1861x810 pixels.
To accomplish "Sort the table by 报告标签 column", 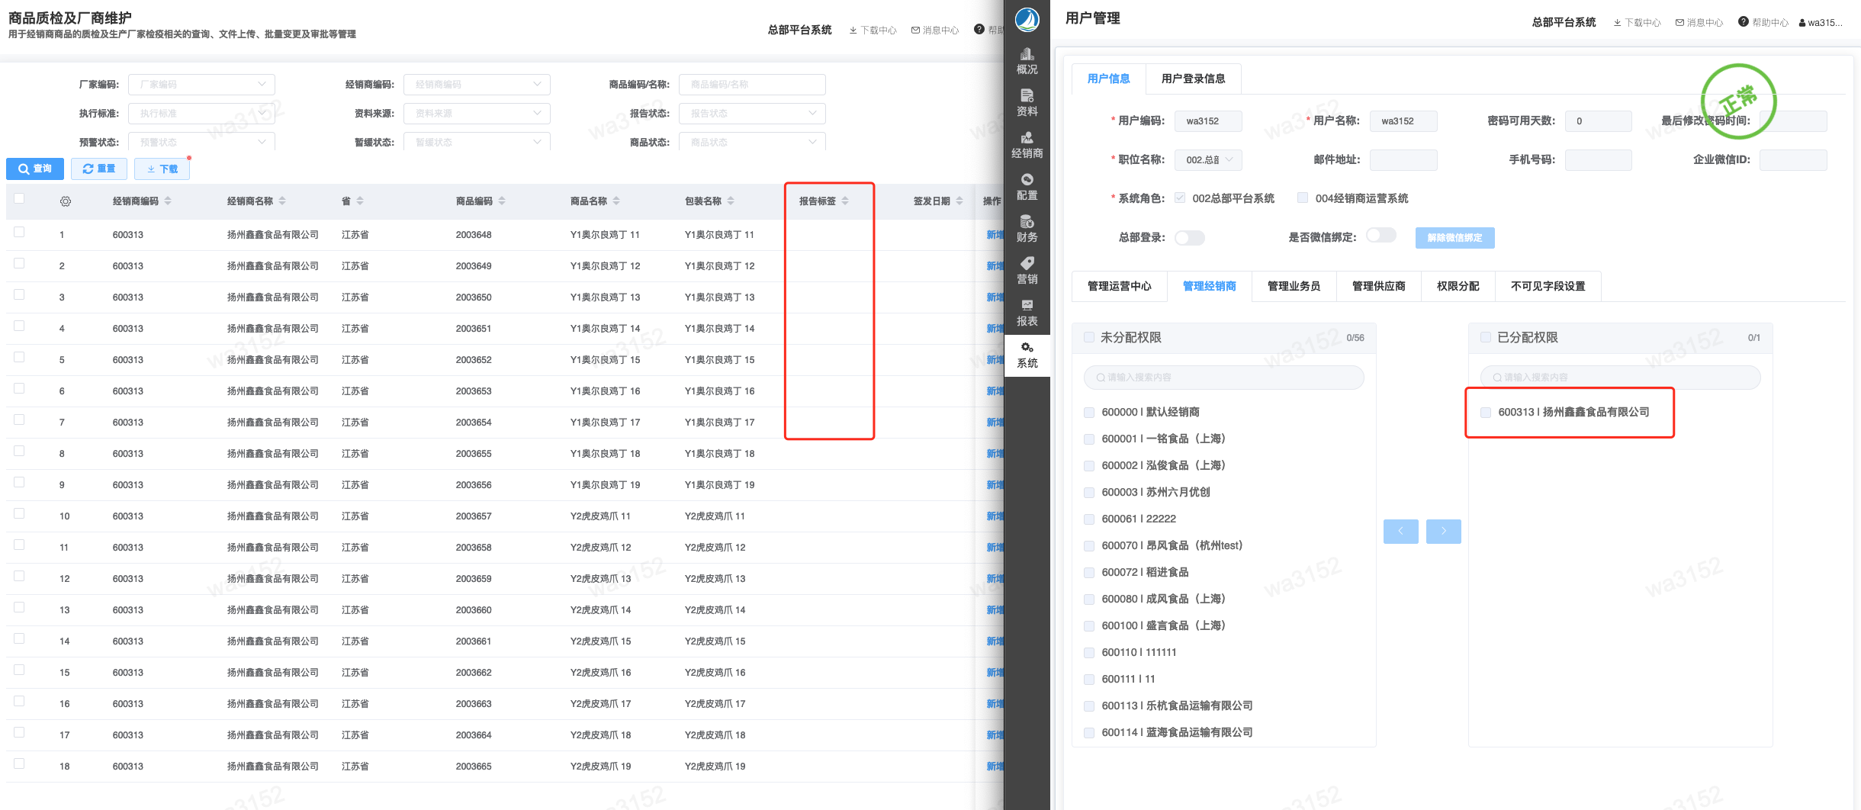I will click(845, 201).
